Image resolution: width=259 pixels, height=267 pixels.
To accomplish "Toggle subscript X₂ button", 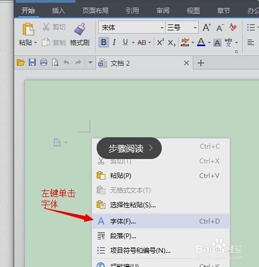I will click(x=172, y=43).
